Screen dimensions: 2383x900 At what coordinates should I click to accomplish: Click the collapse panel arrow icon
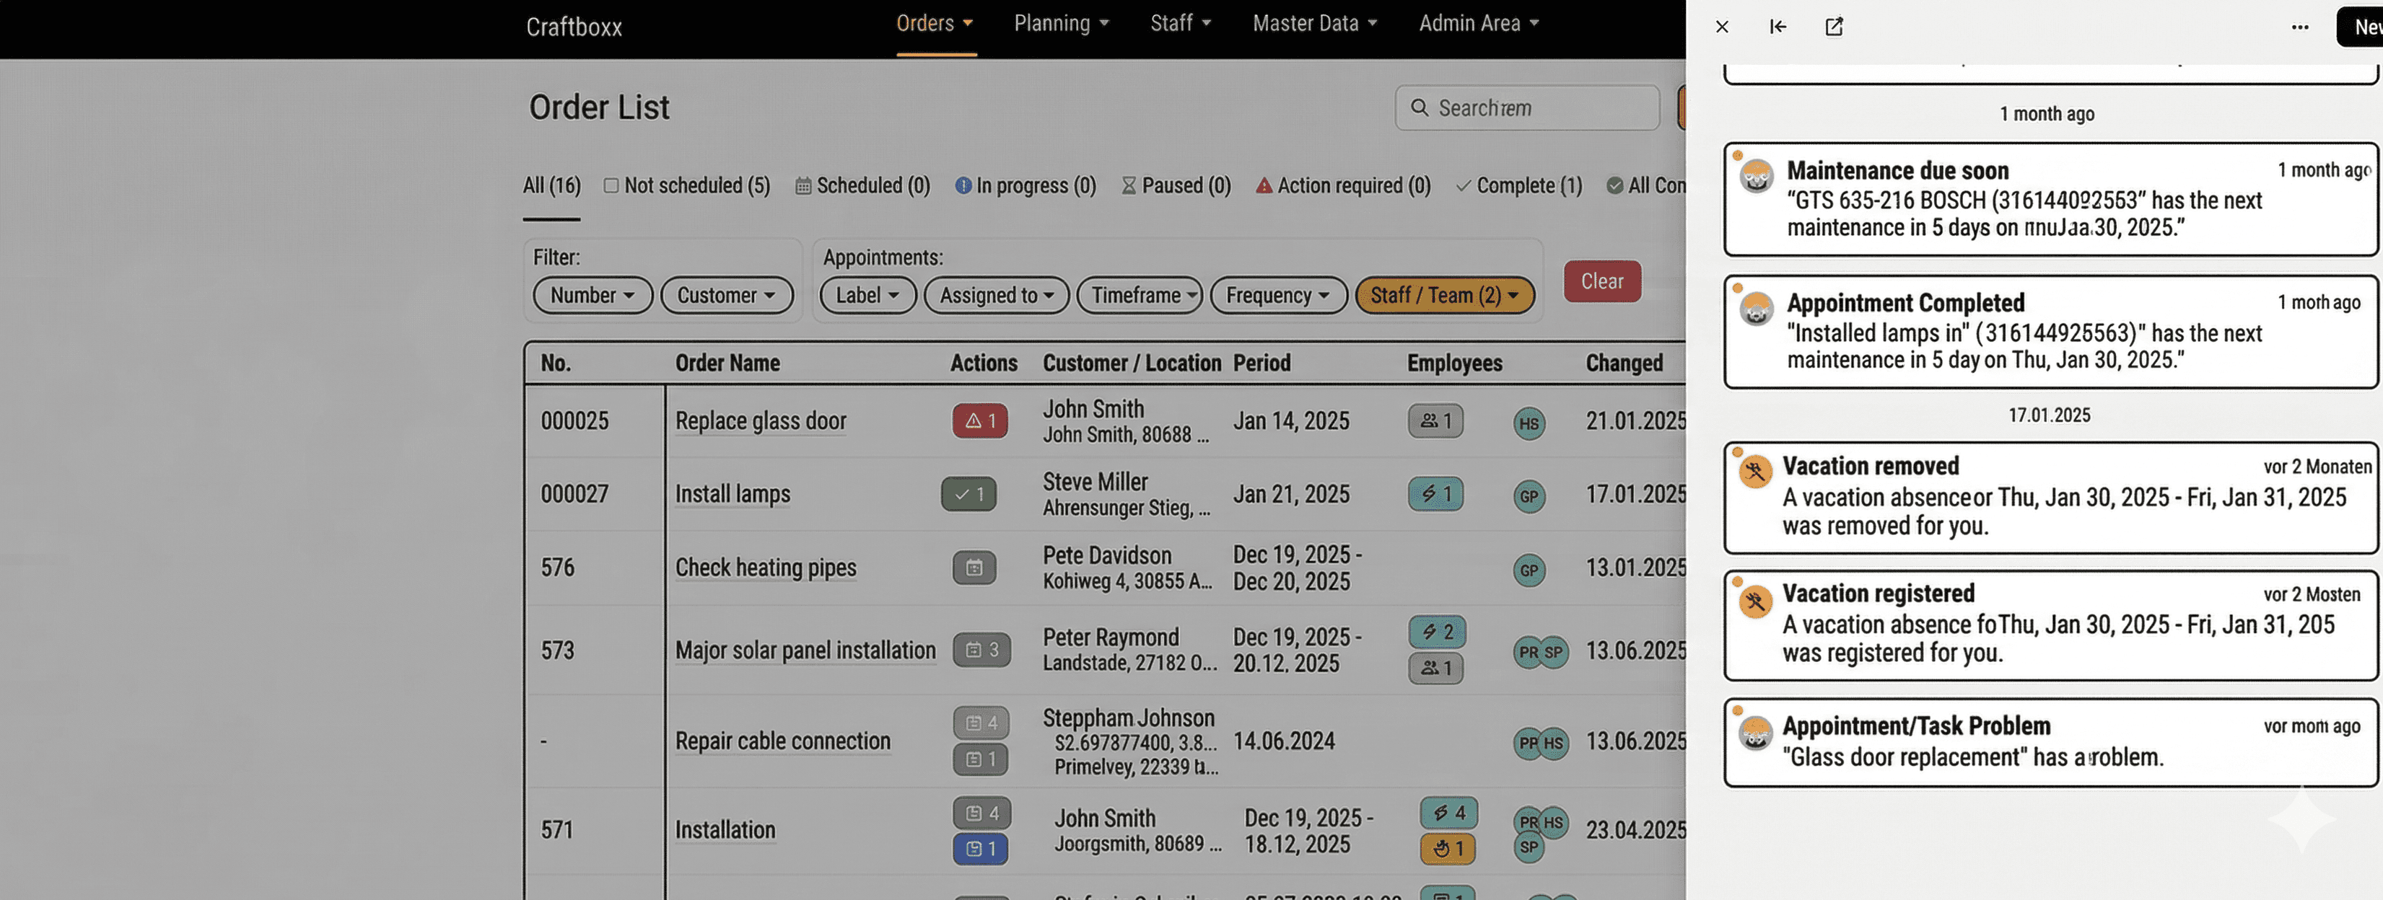pos(1777,27)
